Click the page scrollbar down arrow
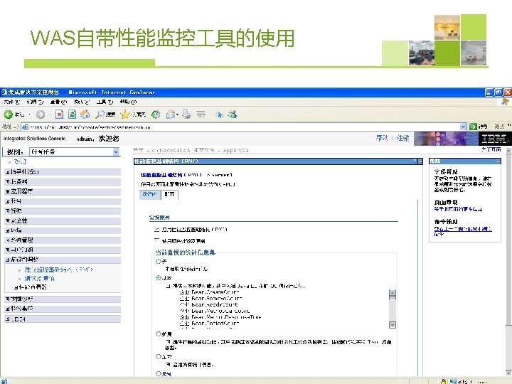Image resolution: width=512 pixels, height=384 pixels. [508, 373]
